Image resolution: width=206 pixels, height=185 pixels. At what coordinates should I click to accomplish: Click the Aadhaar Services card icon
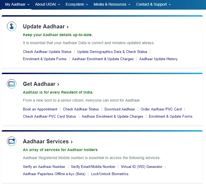point(12,141)
